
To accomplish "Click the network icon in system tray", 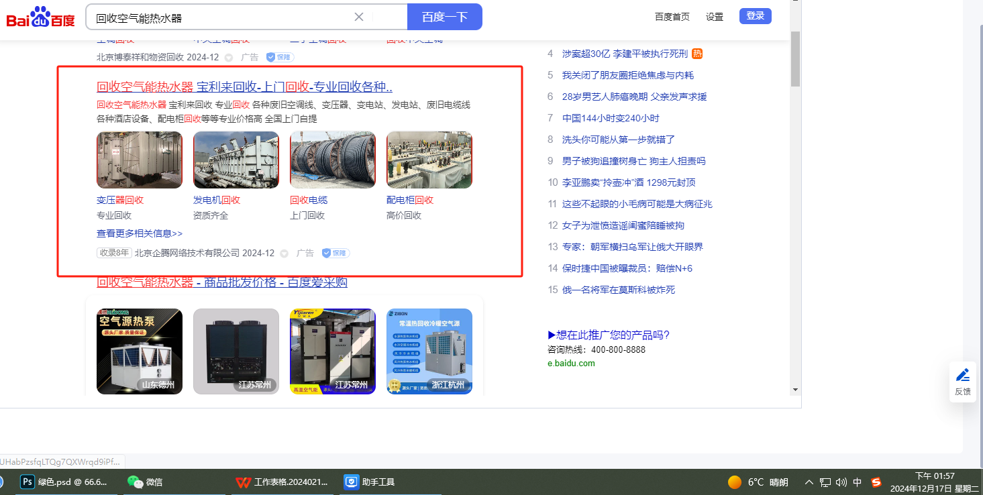I will pos(825,482).
